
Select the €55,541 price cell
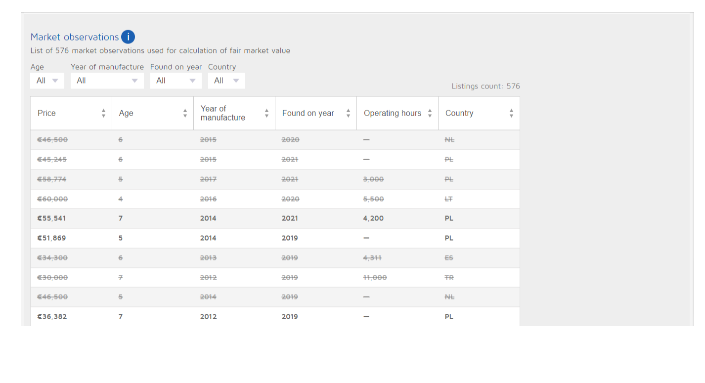pyautogui.click(x=52, y=218)
